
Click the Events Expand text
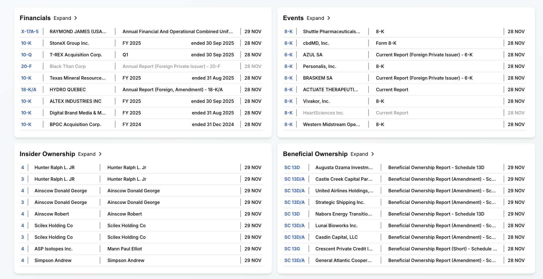tap(315, 18)
